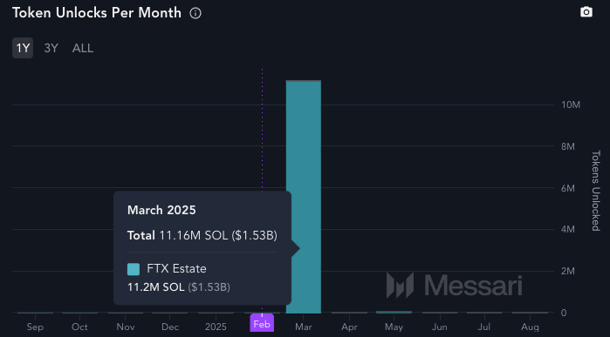Switch to the 3Y time range
Screen dimensions: 610x337
[x=51, y=48]
